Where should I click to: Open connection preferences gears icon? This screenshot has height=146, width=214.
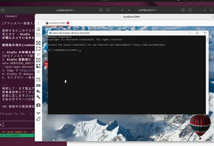[38, 91]
